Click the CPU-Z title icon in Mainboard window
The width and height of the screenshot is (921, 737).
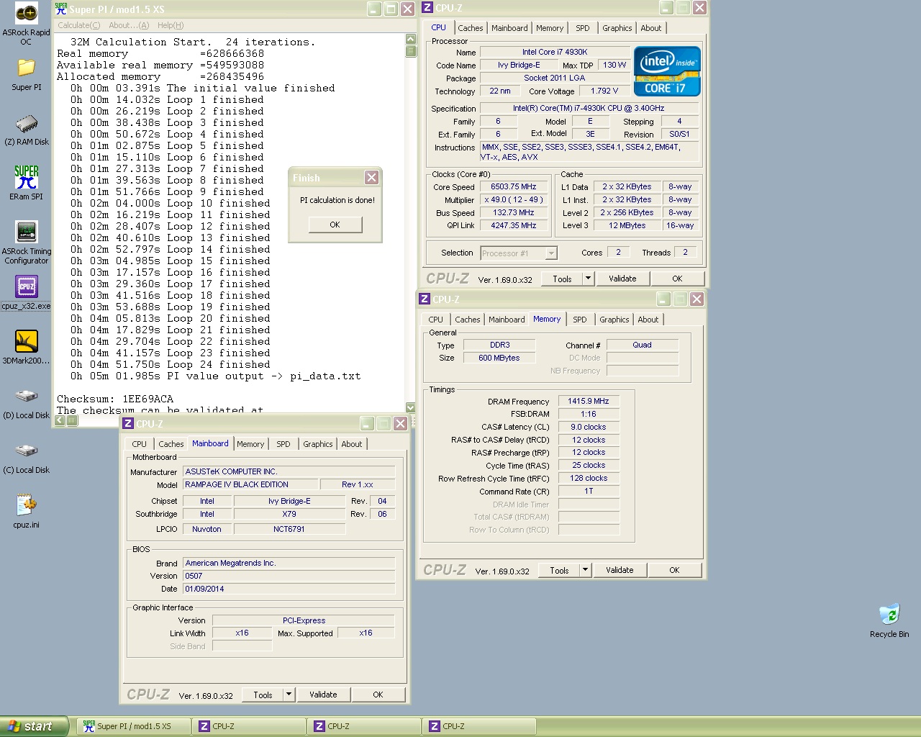point(128,424)
